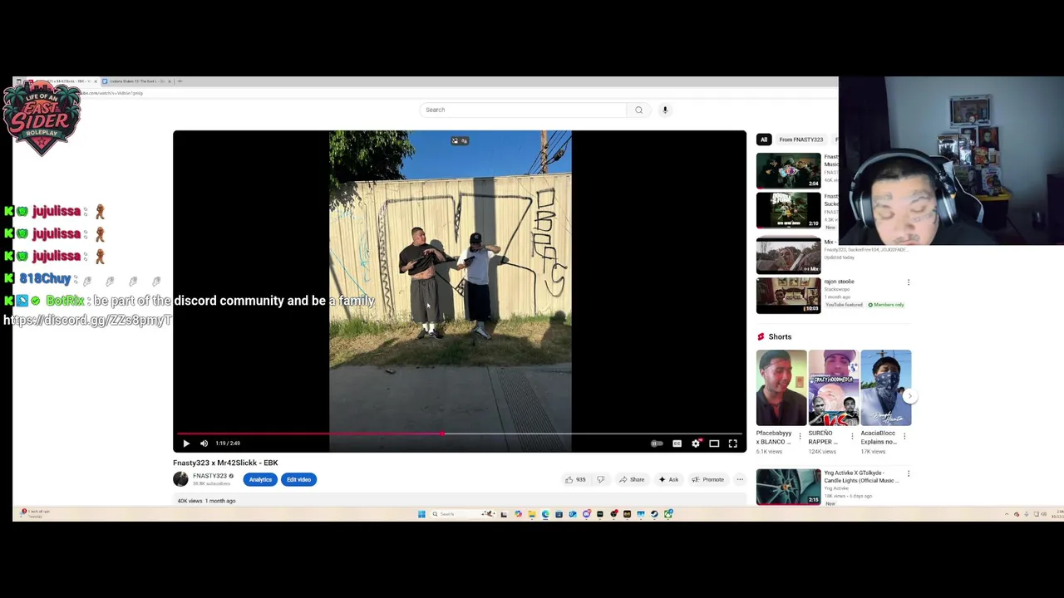Click the video title Fnasty323 x Mr42Slickk - EBK
This screenshot has height=598, width=1064.
(225, 463)
